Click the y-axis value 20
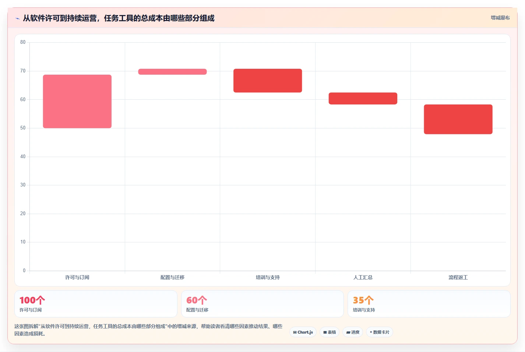The image size is (525, 352). click(23, 214)
